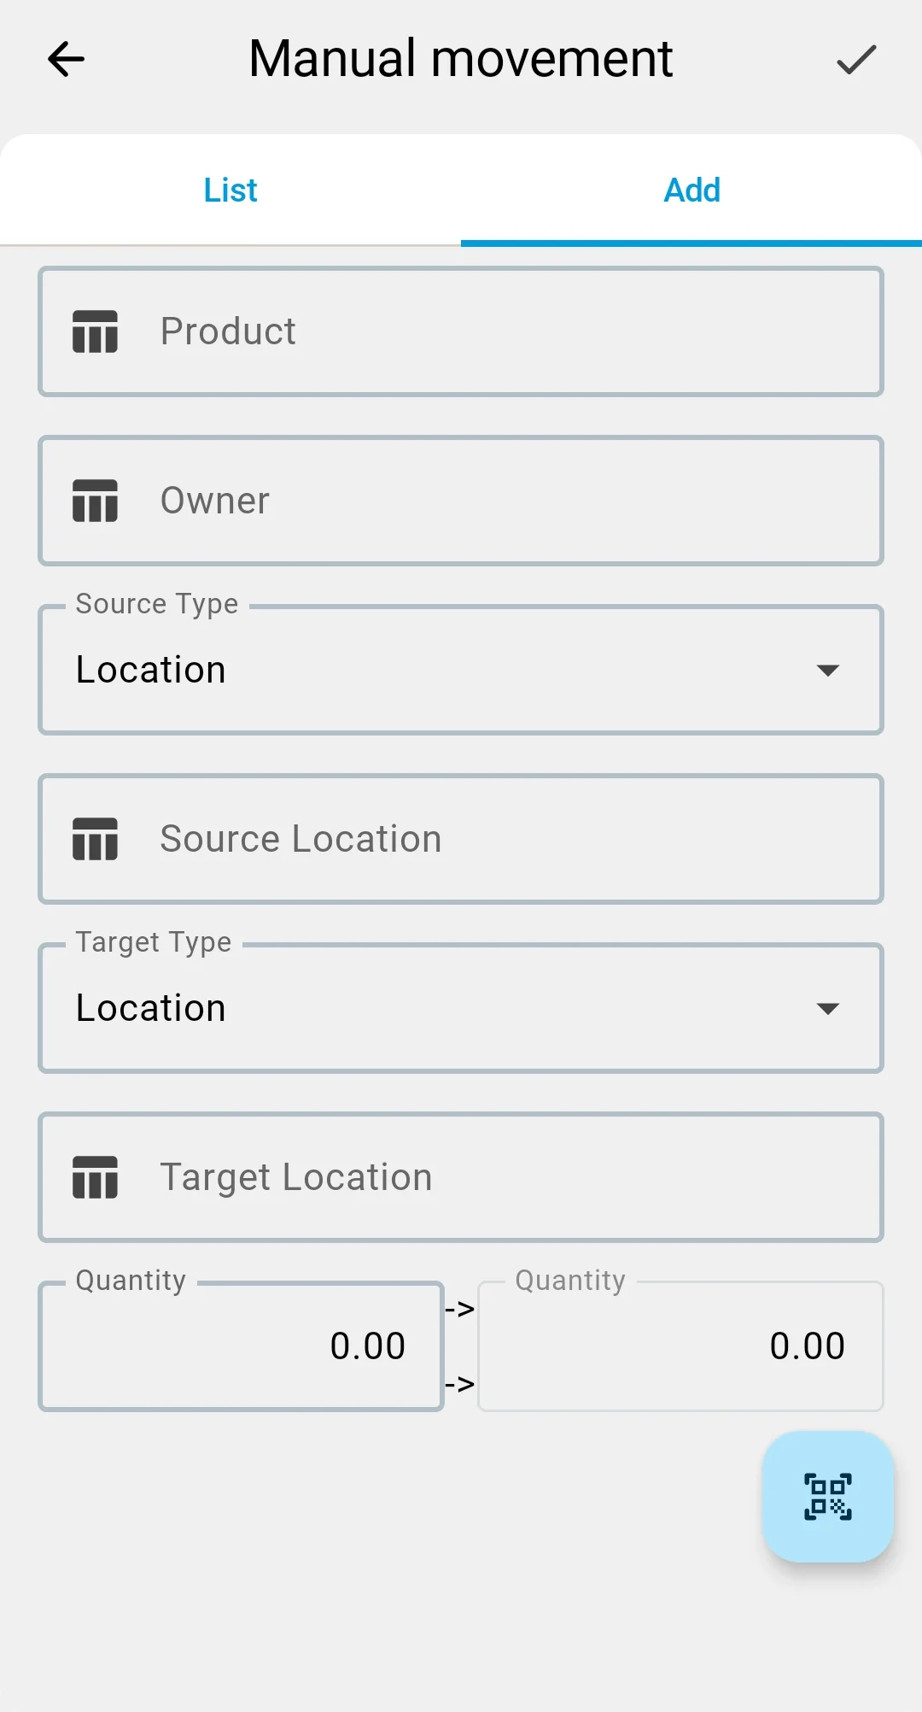This screenshot has height=1712, width=922.
Task: Select the right Quantity field
Action: point(680,1346)
